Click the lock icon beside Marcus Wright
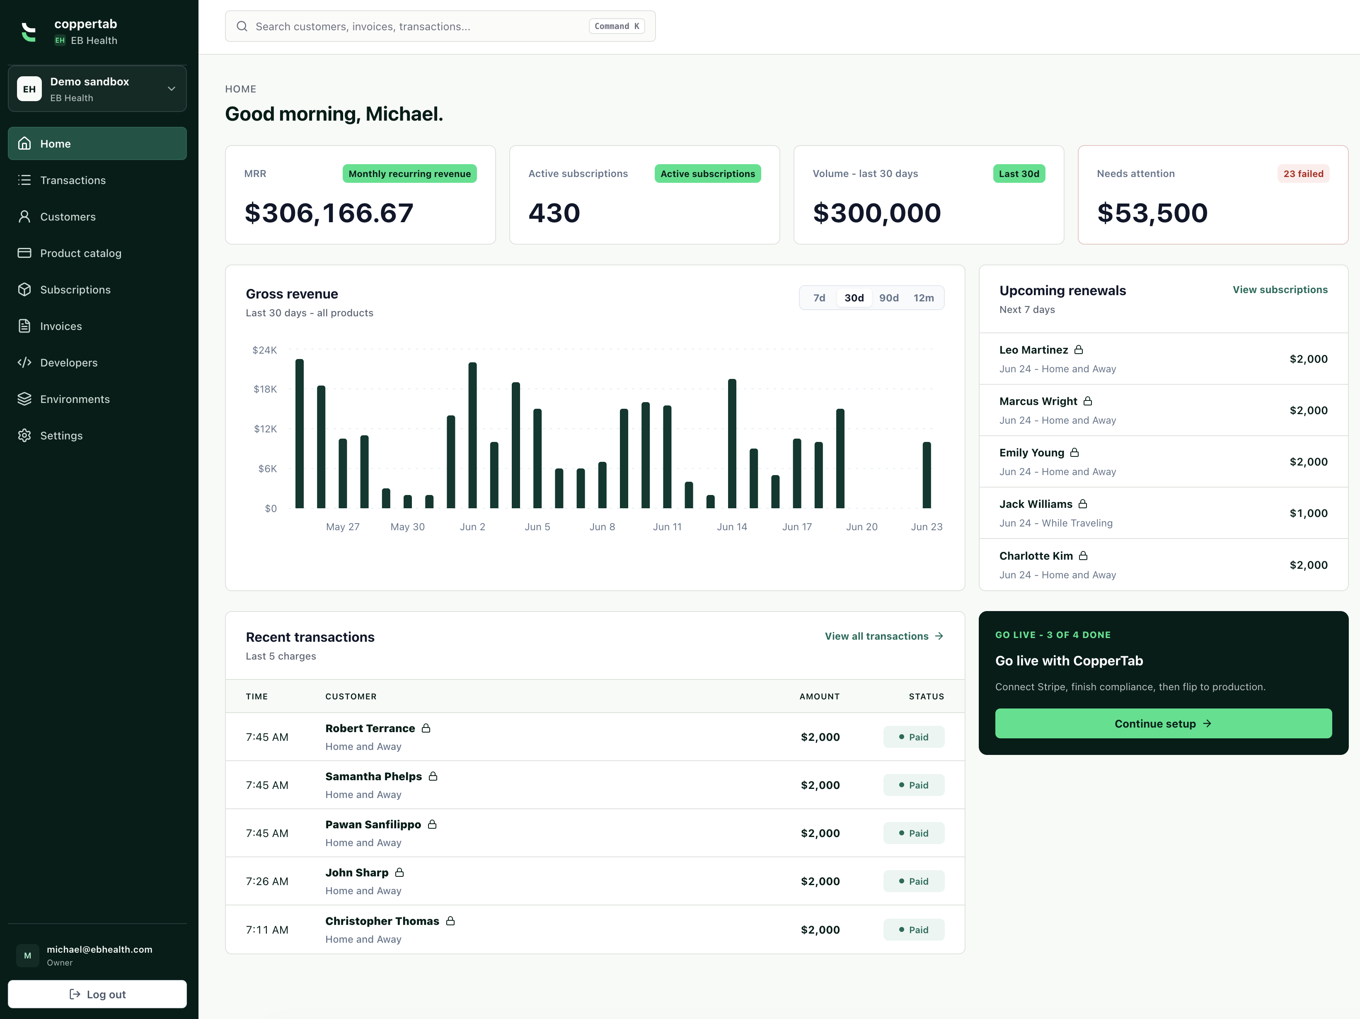 pyautogui.click(x=1088, y=401)
